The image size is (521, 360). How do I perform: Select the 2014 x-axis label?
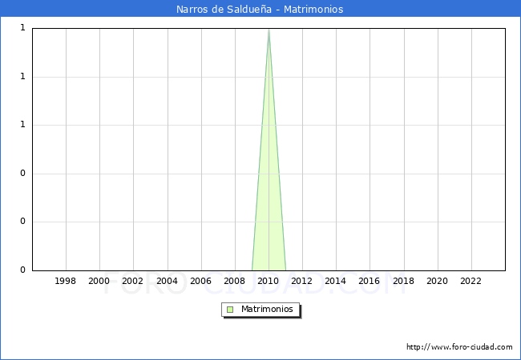[x=335, y=281]
